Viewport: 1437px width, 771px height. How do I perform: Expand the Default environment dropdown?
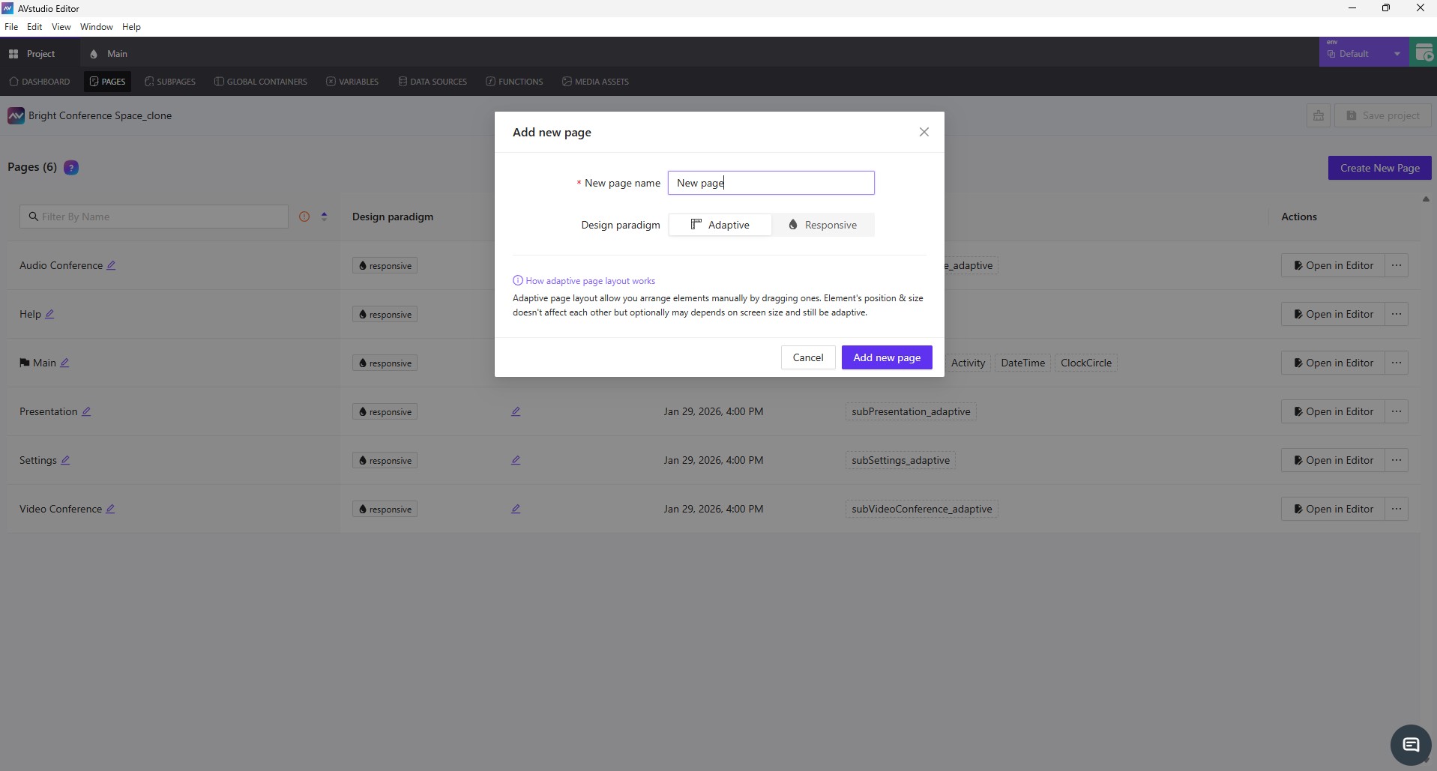point(1397,54)
